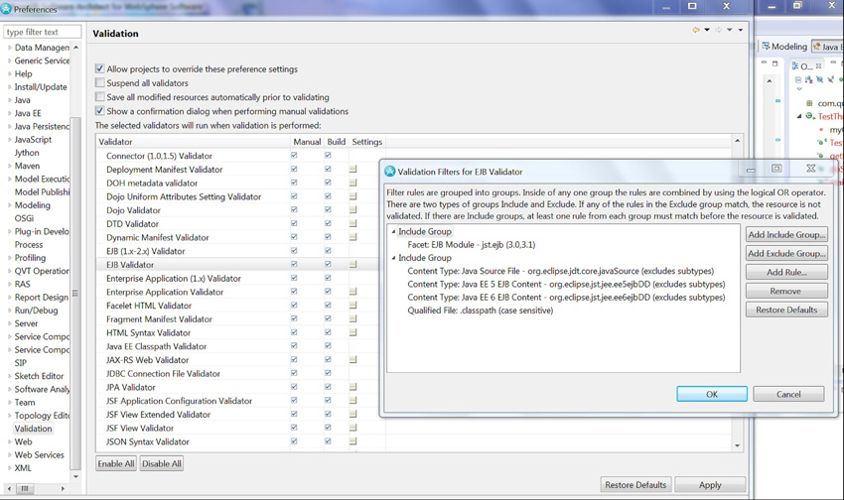Select JavaScript in the preferences tree
Screen dimensions: 844x500
click(33, 139)
